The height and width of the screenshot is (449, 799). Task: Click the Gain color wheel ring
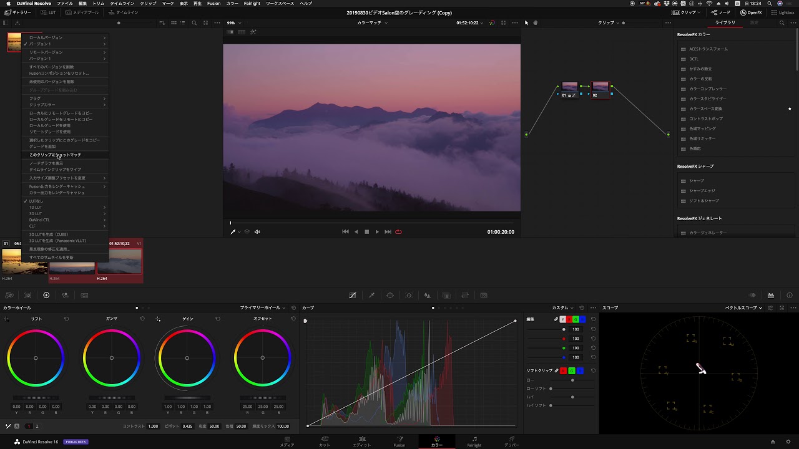tap(187, 358)
